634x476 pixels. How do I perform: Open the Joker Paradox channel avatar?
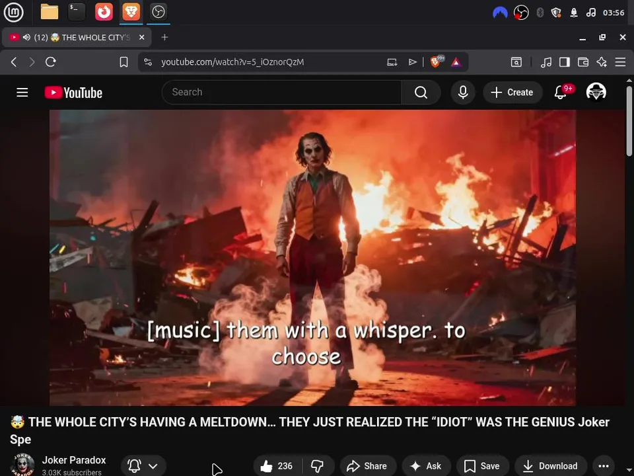tap(22, 465)
